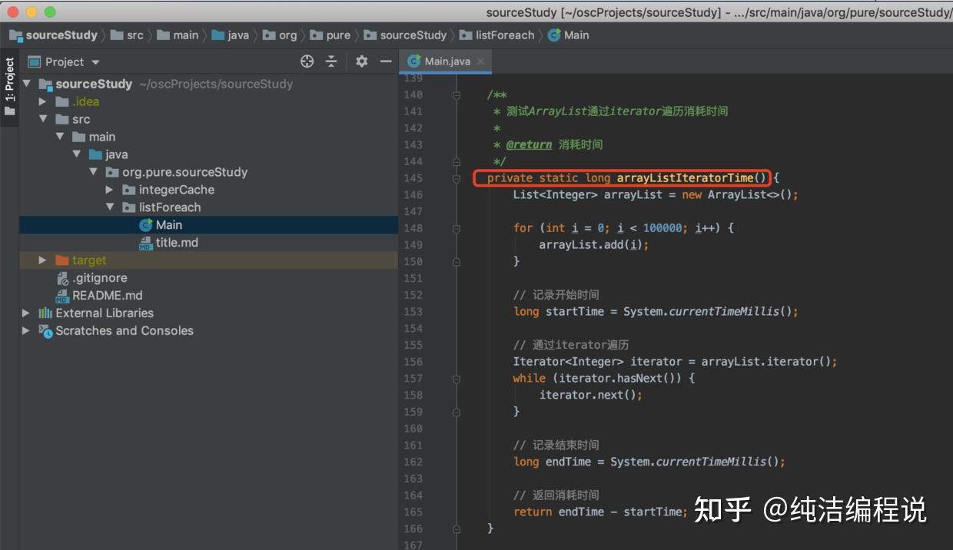Click sourceStudy in the breadcrumb bar
This screenshot has height=550, width=953.
pos(54,35)
